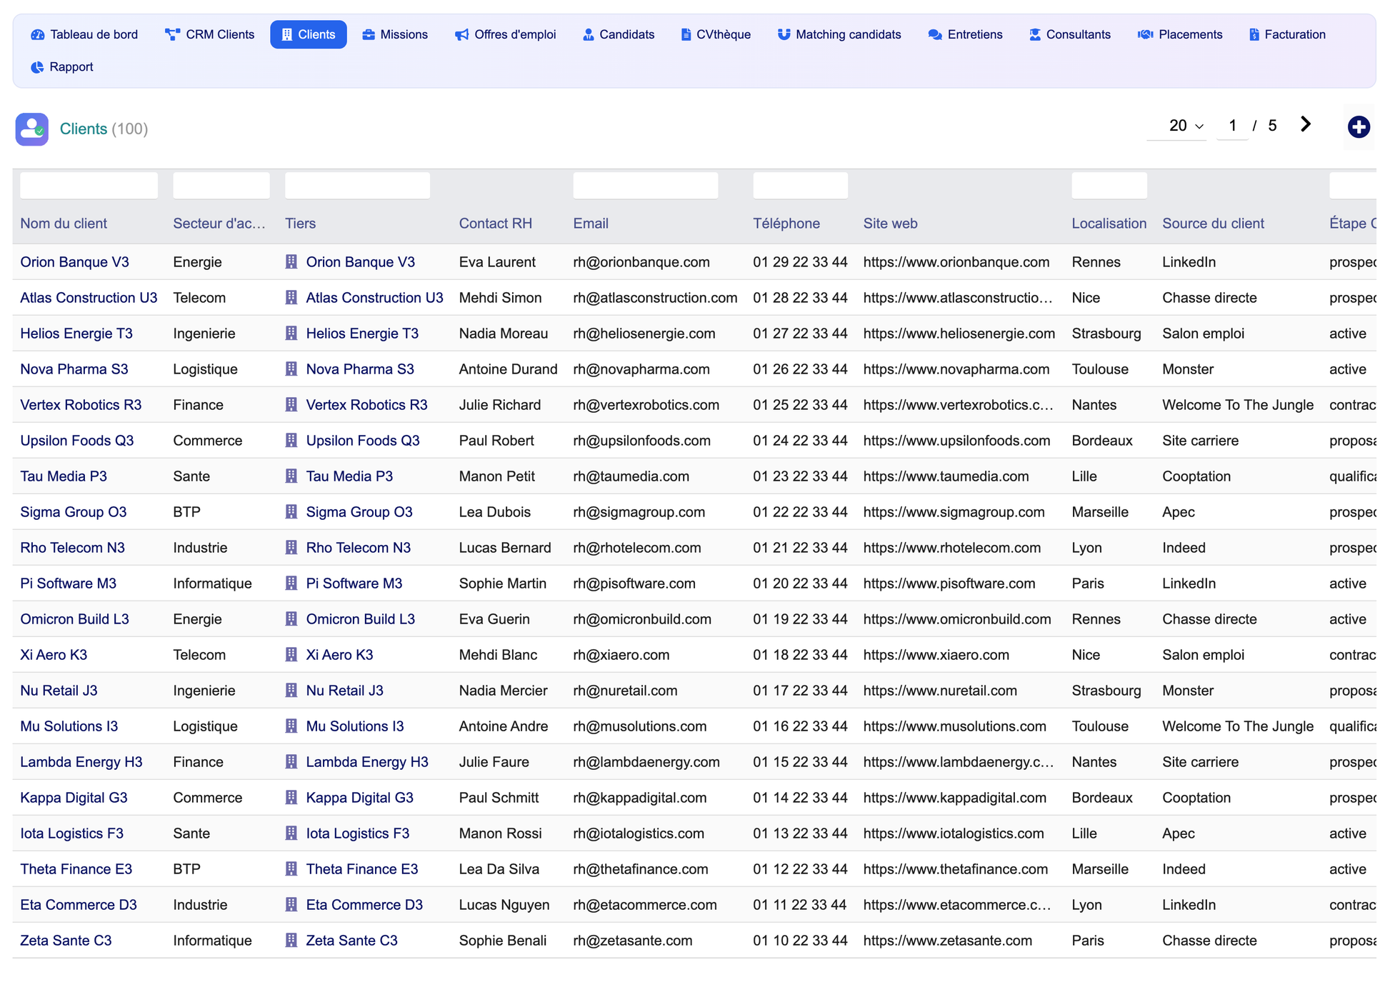This screenshot has height=997, width=1390.
Task: Click the Secteur d'activité filter field
Action: click(221, 186)
